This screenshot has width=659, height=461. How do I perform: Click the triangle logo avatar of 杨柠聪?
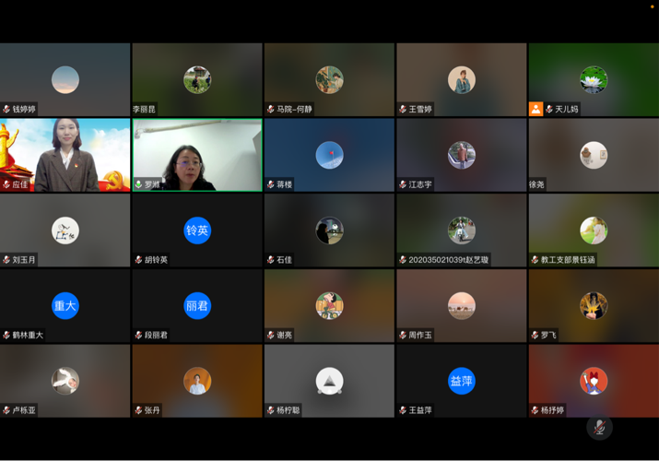point(329,381)
